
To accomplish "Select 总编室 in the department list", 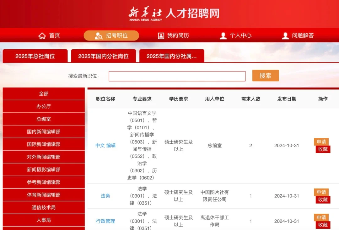I will pyautogui.click(x=44, y=119).
